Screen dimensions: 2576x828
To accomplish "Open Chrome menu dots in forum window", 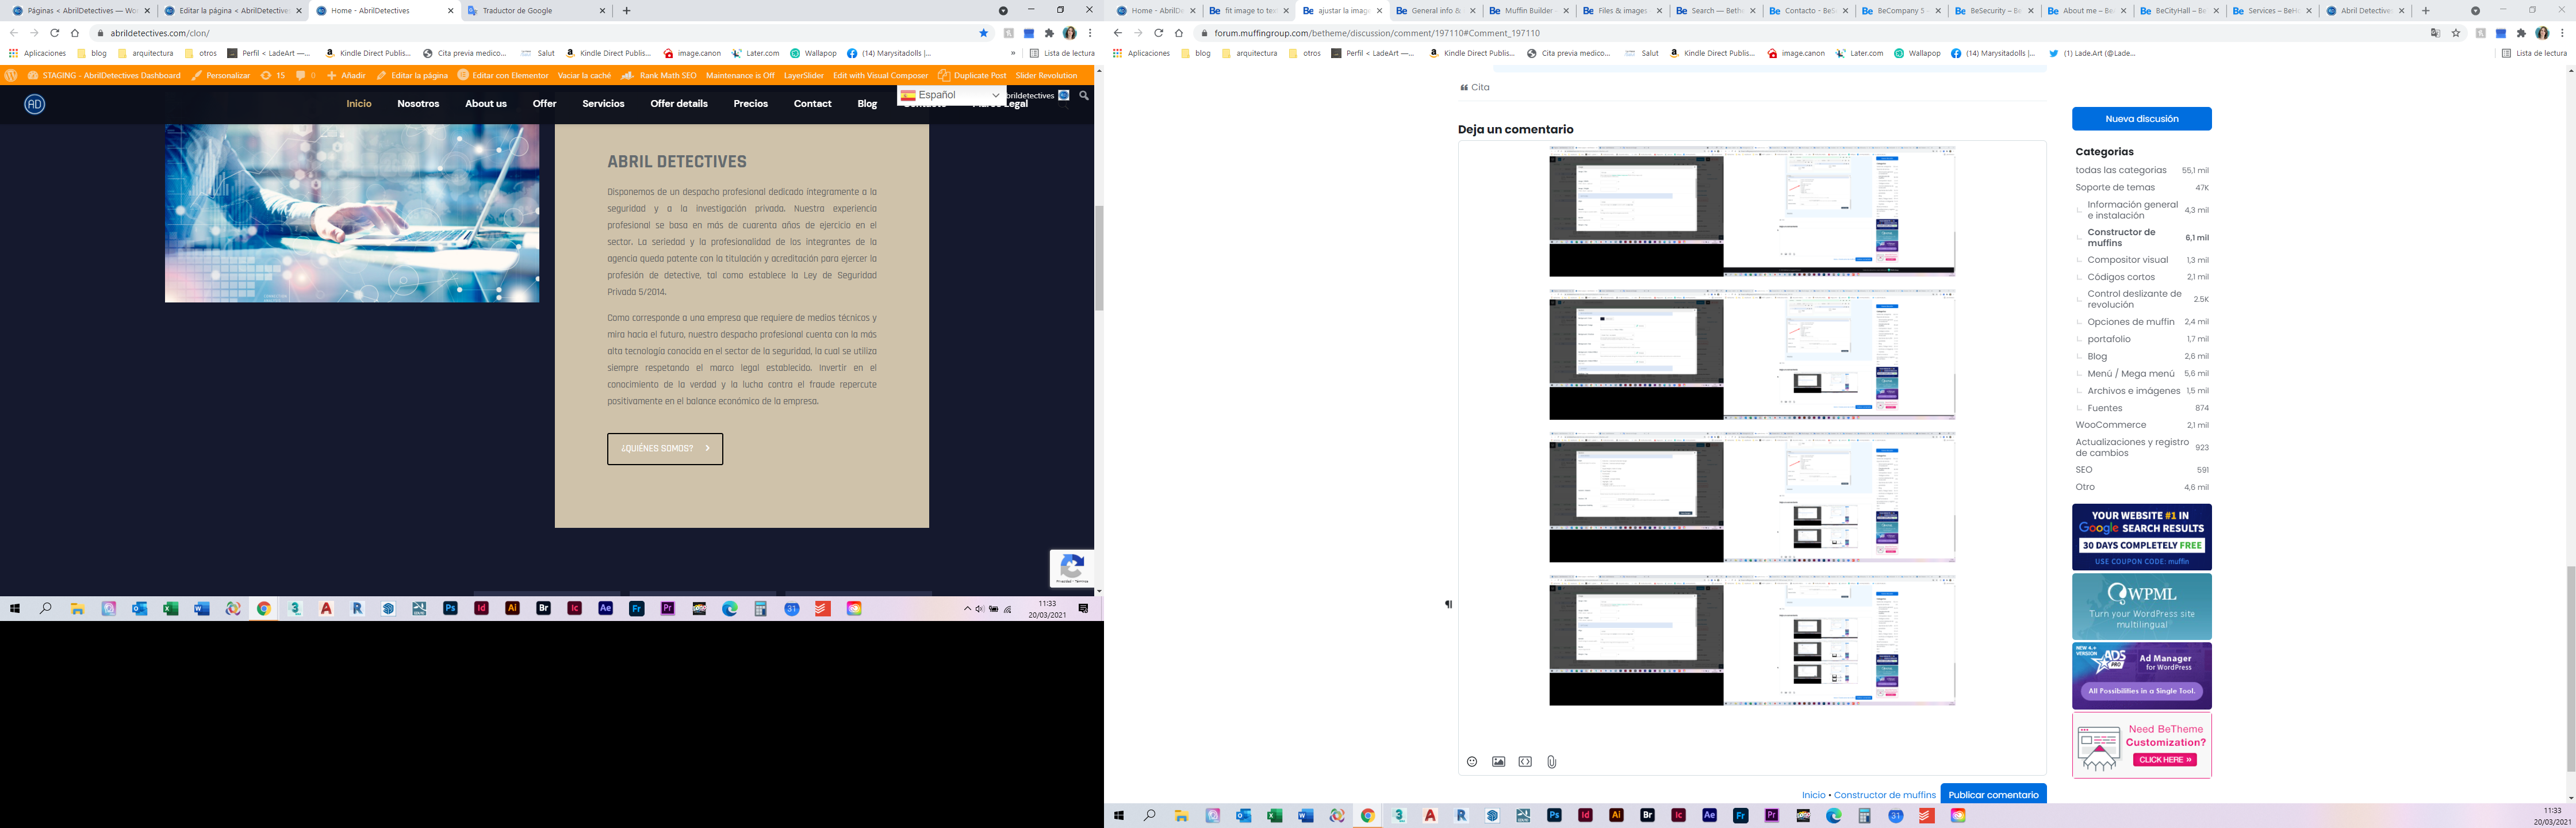I will pyautogui.click(x=2562, y=33).
